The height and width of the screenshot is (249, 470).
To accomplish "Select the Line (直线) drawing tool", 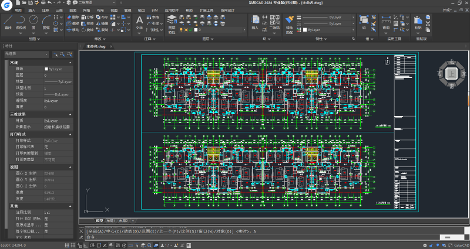I will click(x=8, y=21).
